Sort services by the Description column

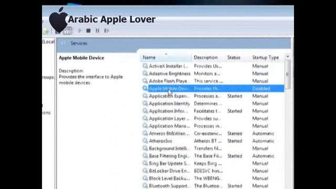click(208, 57)
